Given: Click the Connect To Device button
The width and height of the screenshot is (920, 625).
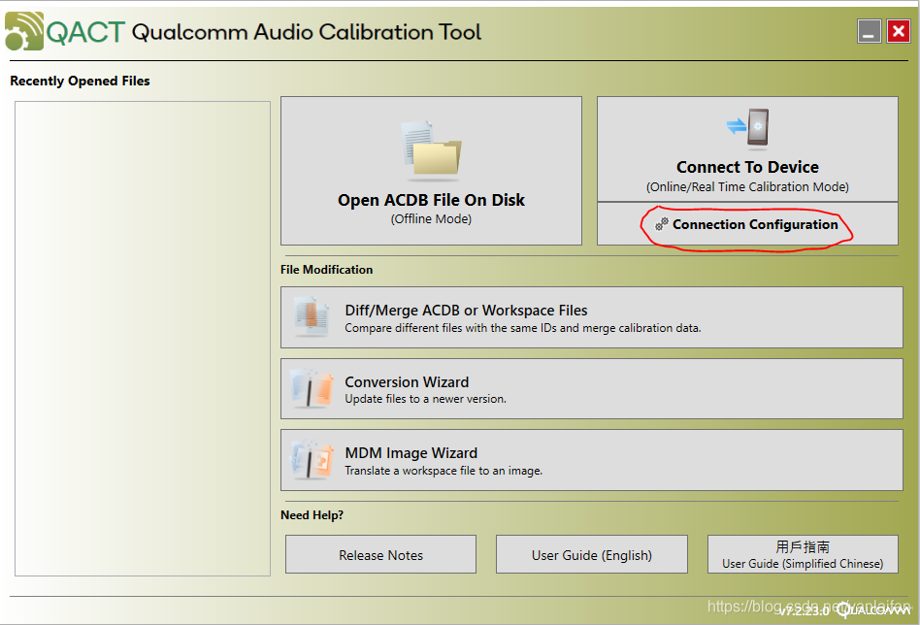Looking at the screenshot, I should point(747,149).
